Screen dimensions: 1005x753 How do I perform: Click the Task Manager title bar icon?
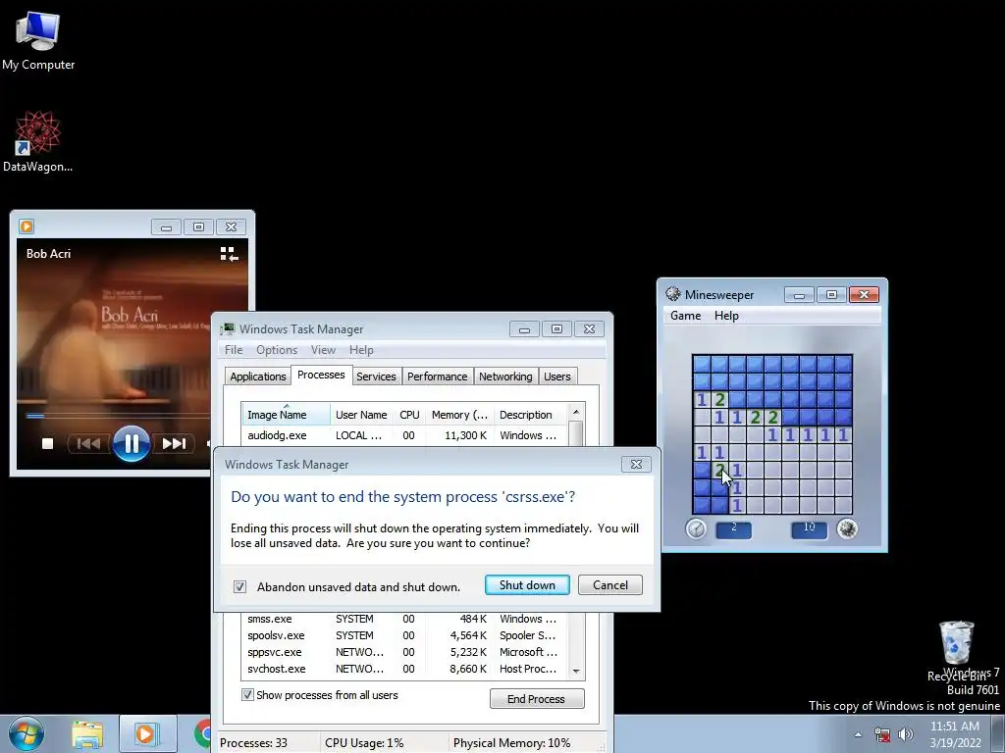click(x=228, y=329)
